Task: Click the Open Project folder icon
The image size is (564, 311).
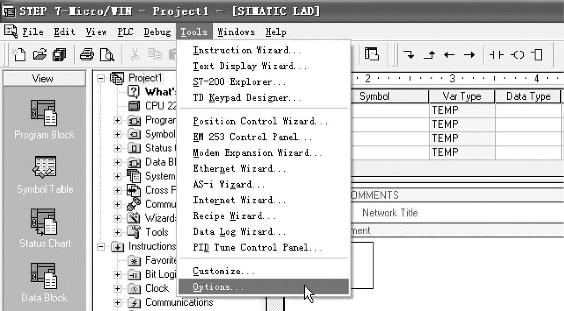Action: (39, 55)
